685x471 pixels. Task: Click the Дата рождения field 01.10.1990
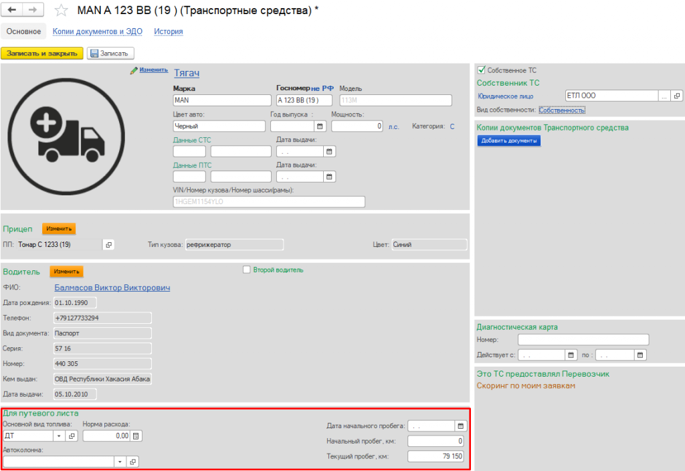click(x=75, y=303)
